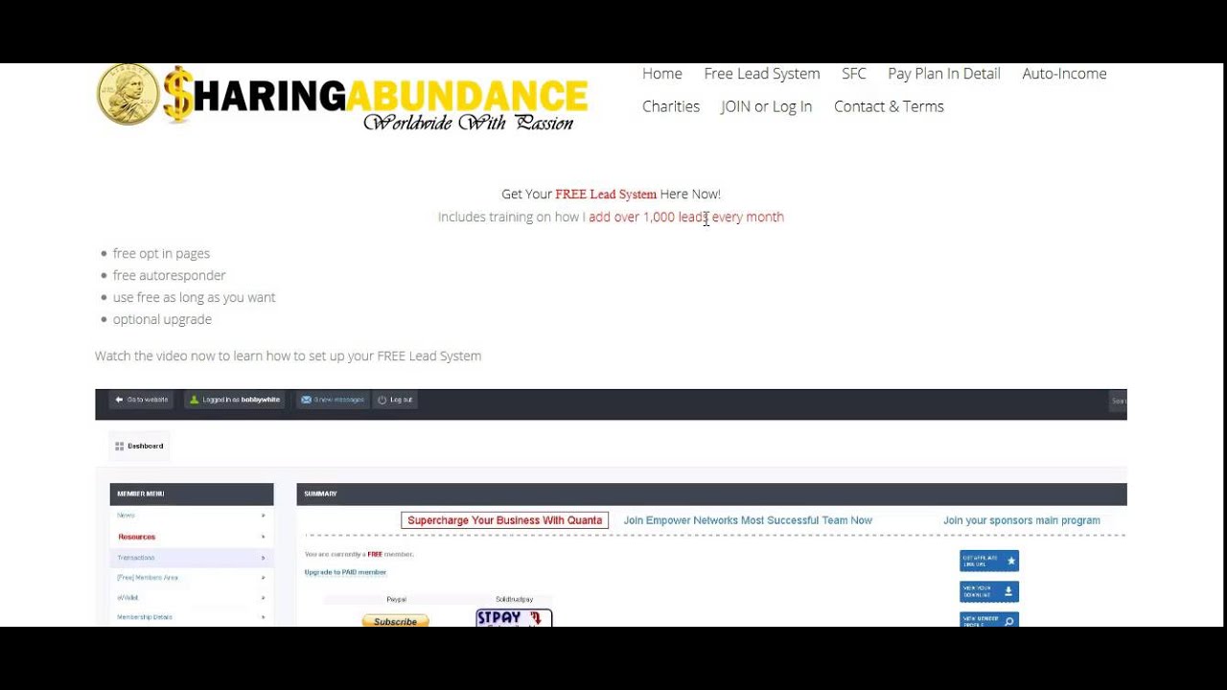This screenshot has height=690, width=1227.
Task: Click the eWallet text in the Member Menu
Action: (127, 598)
